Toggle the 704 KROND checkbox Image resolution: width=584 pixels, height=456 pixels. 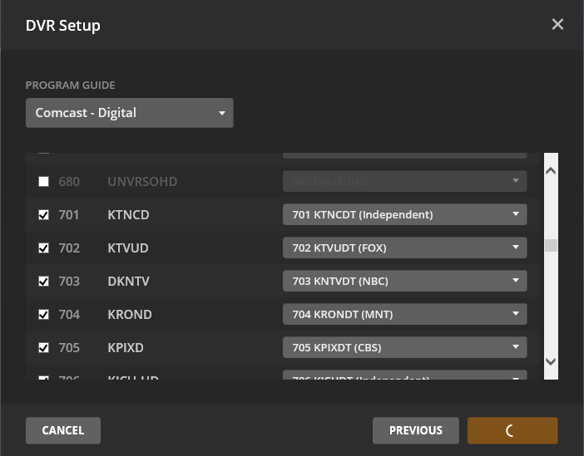tap(44, 315)
